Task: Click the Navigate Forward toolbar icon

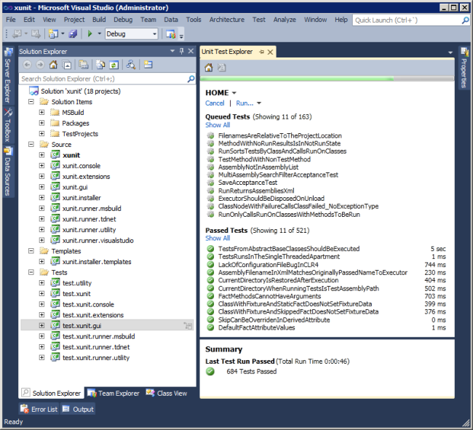Action: [36, 33]
